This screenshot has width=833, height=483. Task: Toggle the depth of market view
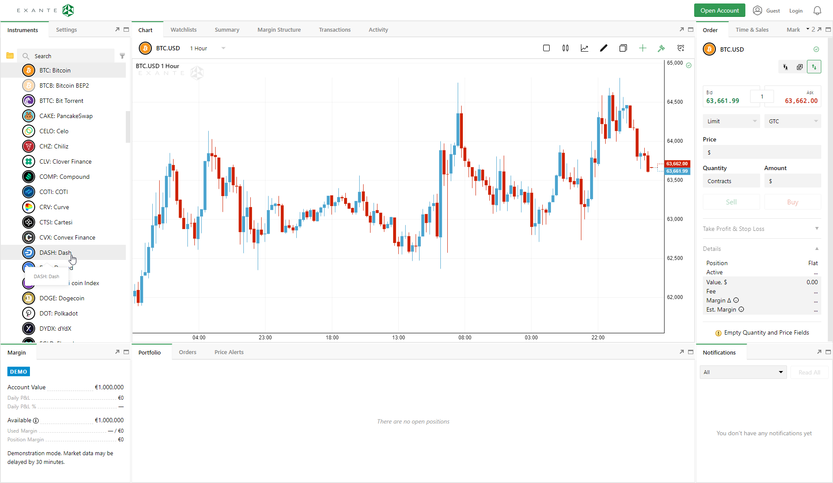(786, 67)
